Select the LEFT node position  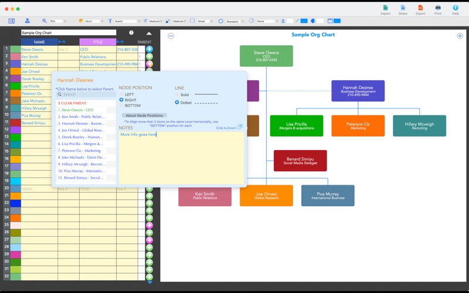click(x=121, y=94)
